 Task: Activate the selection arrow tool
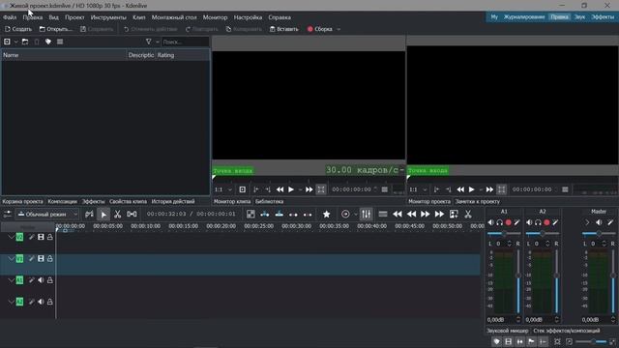point(103,215)
